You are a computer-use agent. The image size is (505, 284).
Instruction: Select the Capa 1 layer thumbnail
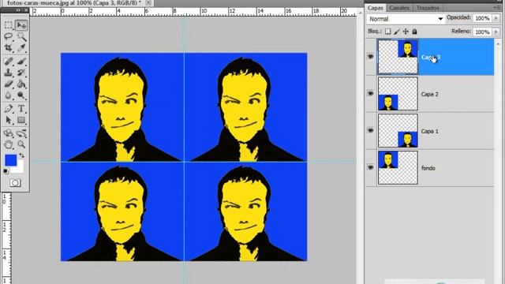[398, 131]
